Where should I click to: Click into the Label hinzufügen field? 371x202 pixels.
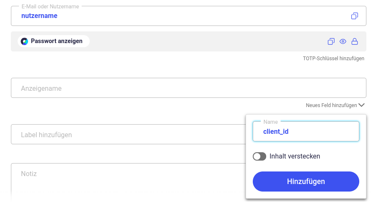click(x=128, y=134)
